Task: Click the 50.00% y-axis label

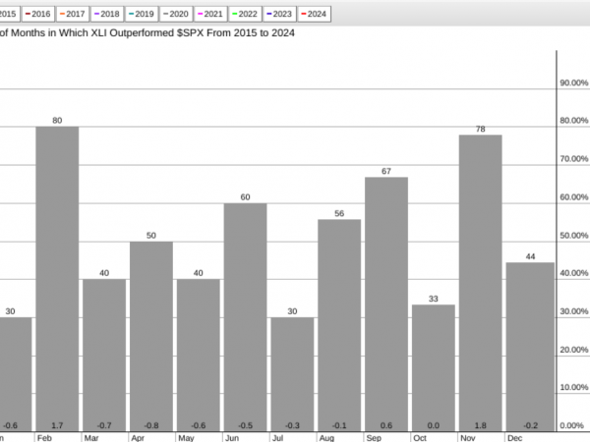Action: coord(574,236)
